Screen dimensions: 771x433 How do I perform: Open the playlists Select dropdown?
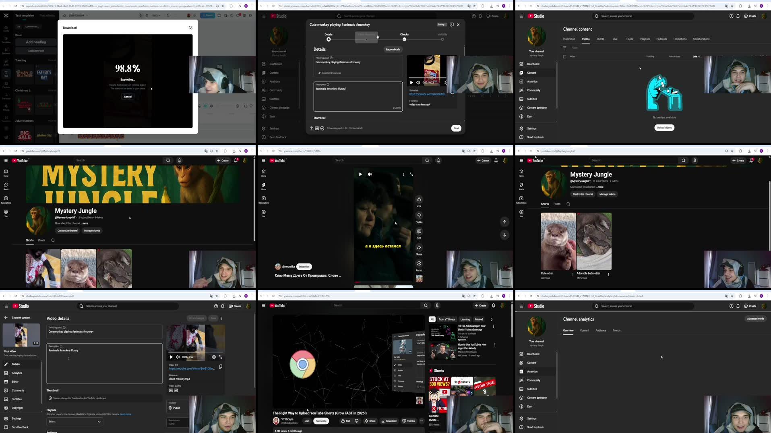74,422
